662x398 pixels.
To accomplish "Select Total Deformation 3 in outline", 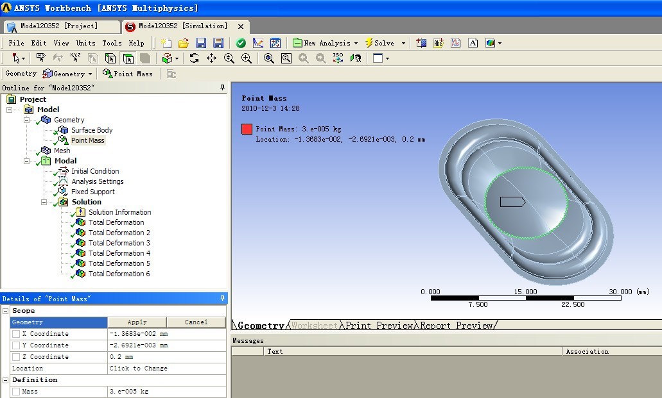I will tap(119, 243).
